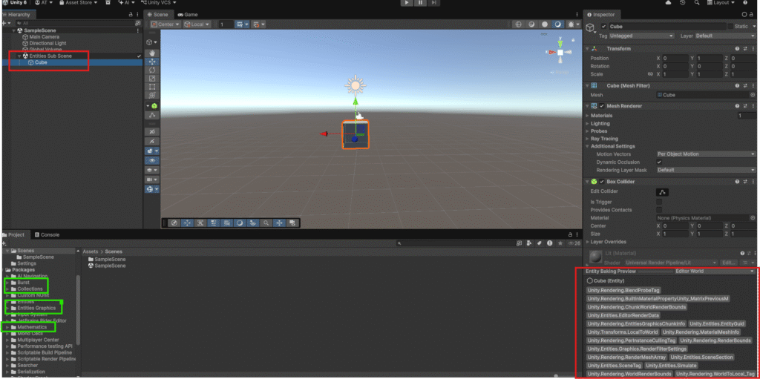Image resolution: width=760 pixels, height=379 pixels.
Task: Select the Mathematics package folder
Action: [31, 327]
